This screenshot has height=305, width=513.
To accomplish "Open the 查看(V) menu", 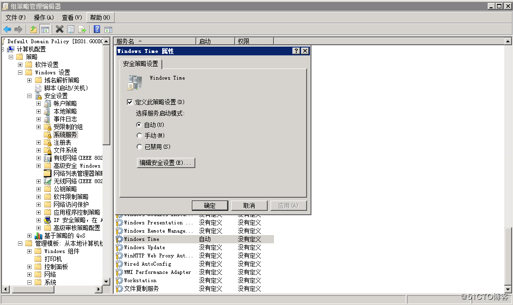I will coord(71,17).
